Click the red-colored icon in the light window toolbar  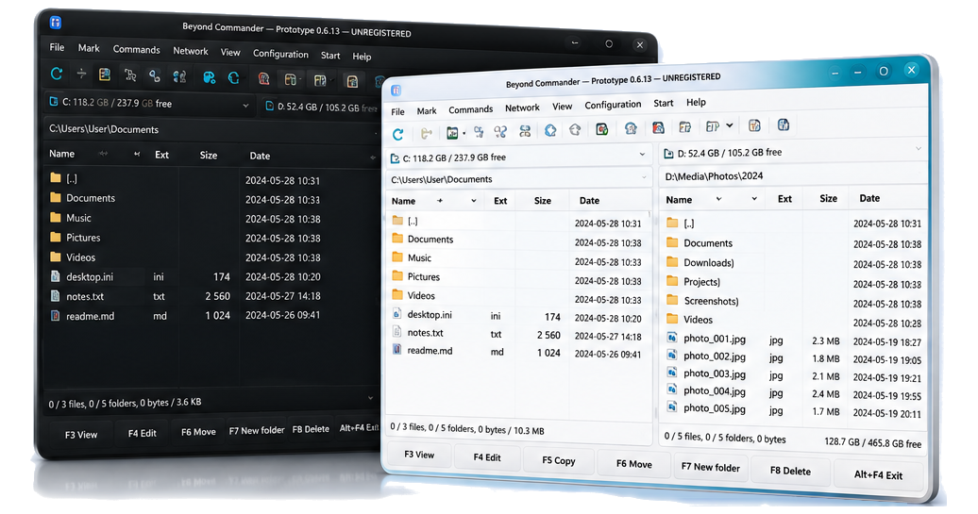(658, 127)
